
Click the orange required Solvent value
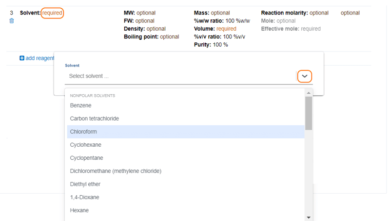point(52,13)
